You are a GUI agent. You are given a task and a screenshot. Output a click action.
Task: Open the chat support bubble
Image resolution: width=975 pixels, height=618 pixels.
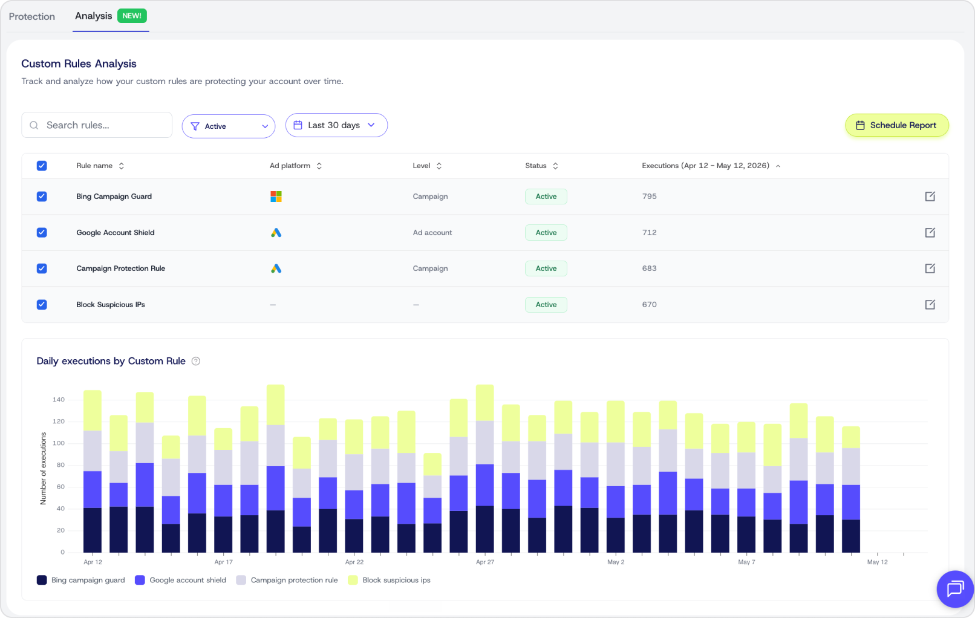(x=955, y=588)
